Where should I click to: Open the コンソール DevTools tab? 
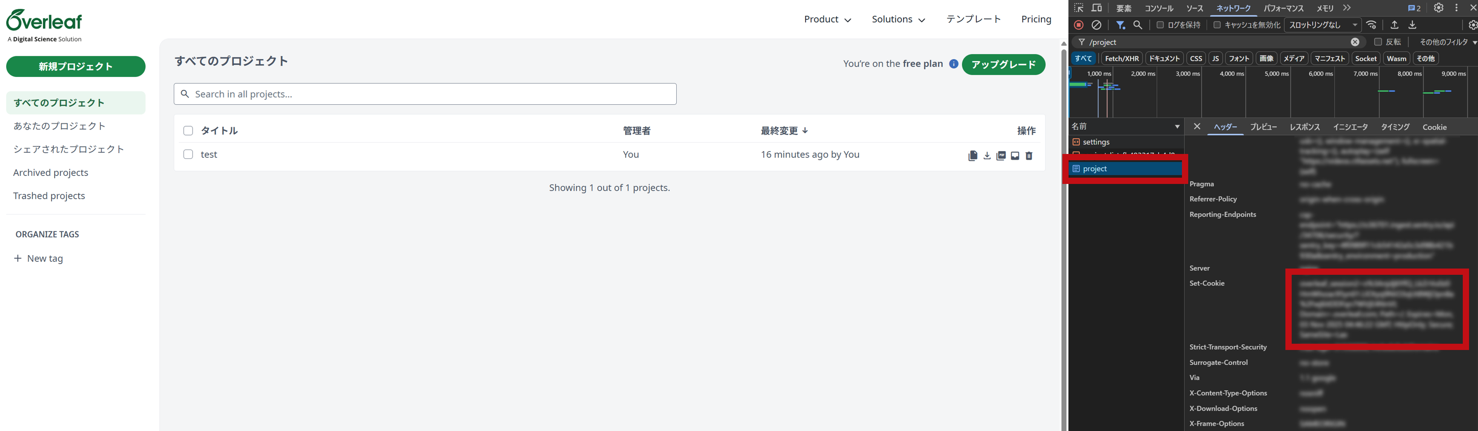pyautogui.click(x=1158, y=9)
